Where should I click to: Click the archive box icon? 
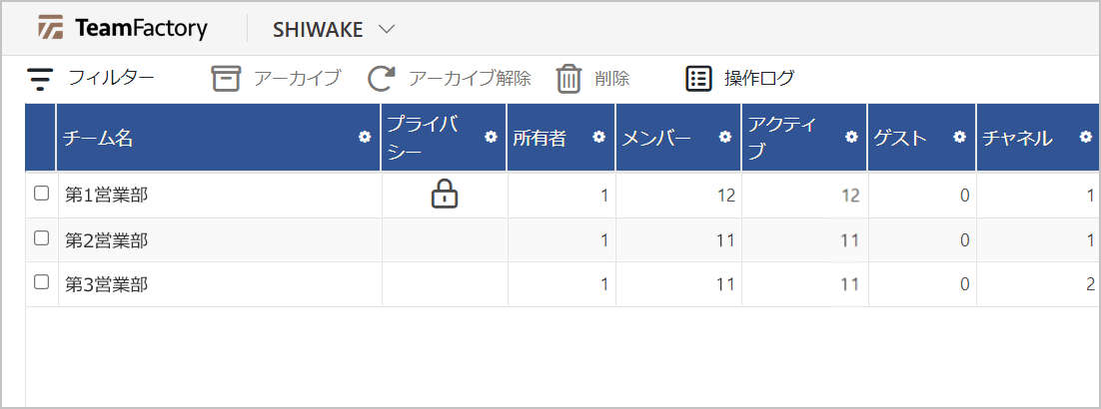pyautogui.click(x=227, y=79)
